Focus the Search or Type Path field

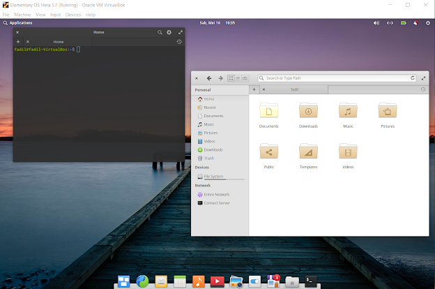coord(337,78)
